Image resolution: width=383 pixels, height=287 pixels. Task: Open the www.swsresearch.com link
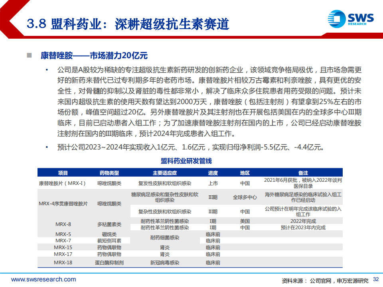(x=43, y=279)
